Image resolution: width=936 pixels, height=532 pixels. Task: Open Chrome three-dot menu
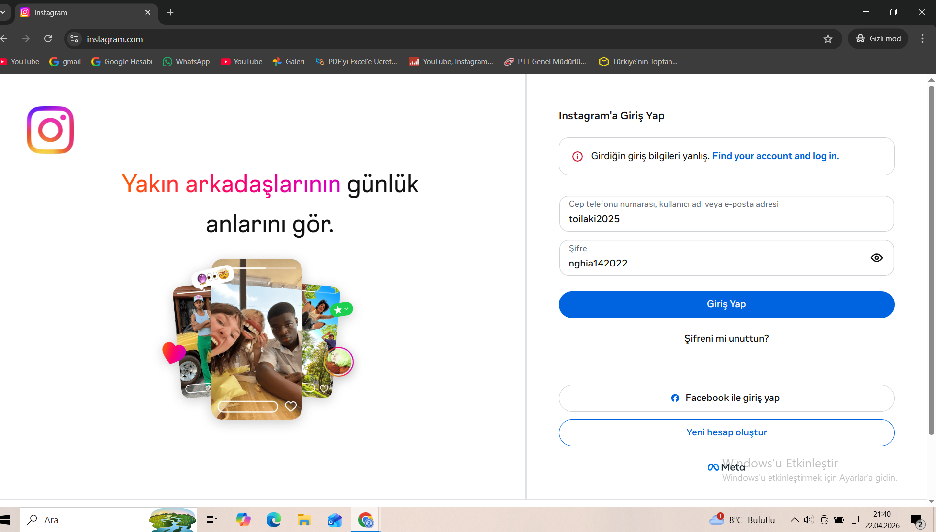coord(922,39)
